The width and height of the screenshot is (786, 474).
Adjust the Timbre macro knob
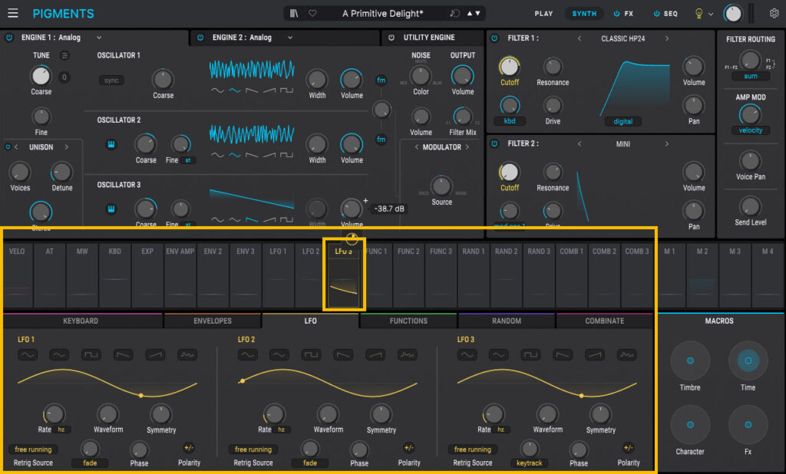coord(690,360)
